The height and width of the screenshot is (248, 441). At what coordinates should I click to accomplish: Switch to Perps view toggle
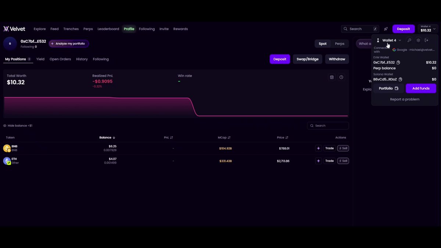pyautogui.click(x=340, y=44)
